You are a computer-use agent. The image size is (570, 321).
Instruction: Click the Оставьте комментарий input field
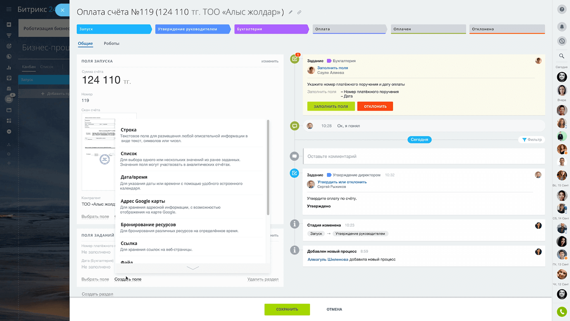pyautogui.click(x=423, y=157)
